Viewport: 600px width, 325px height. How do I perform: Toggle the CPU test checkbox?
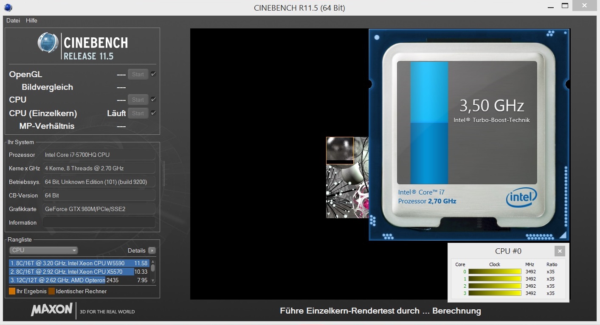click(x=154, y=100)
